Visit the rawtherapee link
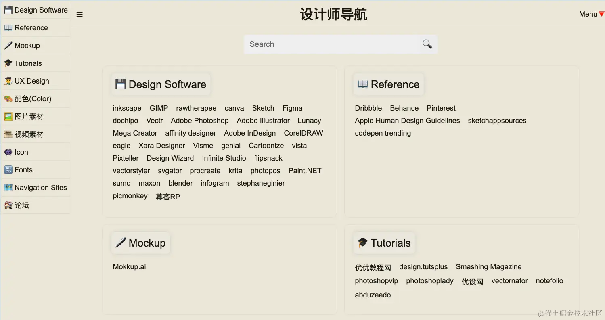Image resolution: width=605 pixels, height=320 pixels. (x=196, y=108)
